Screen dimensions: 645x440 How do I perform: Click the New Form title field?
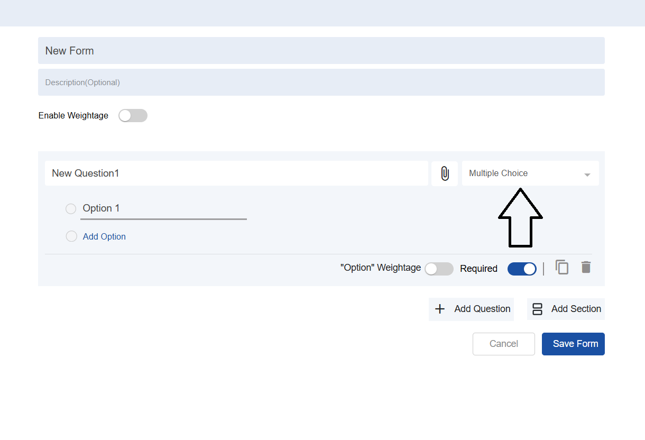click(321, 51)
